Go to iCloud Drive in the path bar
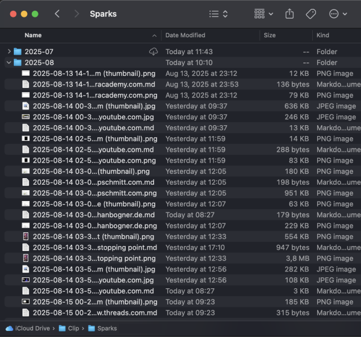361x337 pixels. pos(28,328)
